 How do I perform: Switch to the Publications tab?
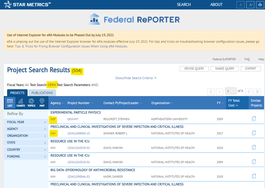click(42, 93)
